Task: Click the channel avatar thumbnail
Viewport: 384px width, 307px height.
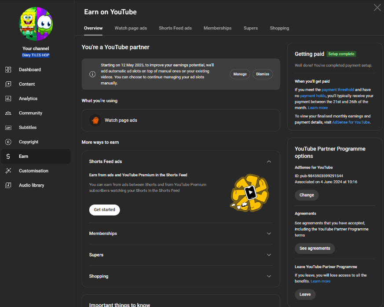Action: tap(36, 24)
